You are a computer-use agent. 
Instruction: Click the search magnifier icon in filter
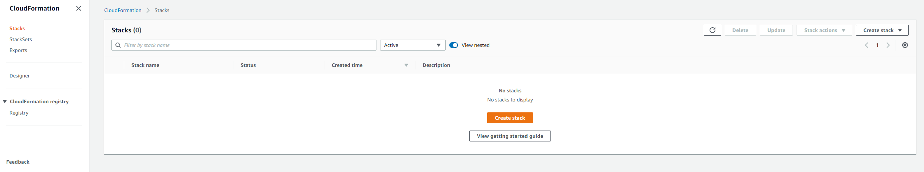coord(118,45)
